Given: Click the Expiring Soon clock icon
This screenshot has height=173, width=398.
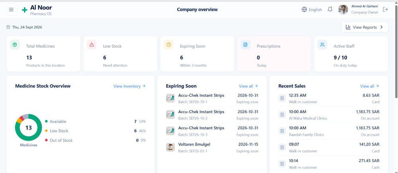Looking at the screenshot, I should click(x=168, y=45).
